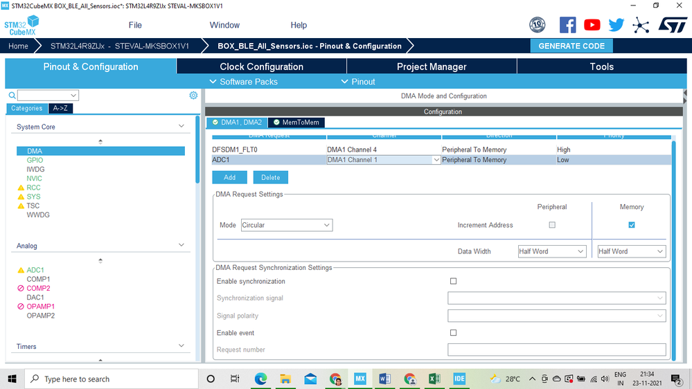Open Windows Start menu
This screenshot has height=389, width=692.
tap(12, 379)
